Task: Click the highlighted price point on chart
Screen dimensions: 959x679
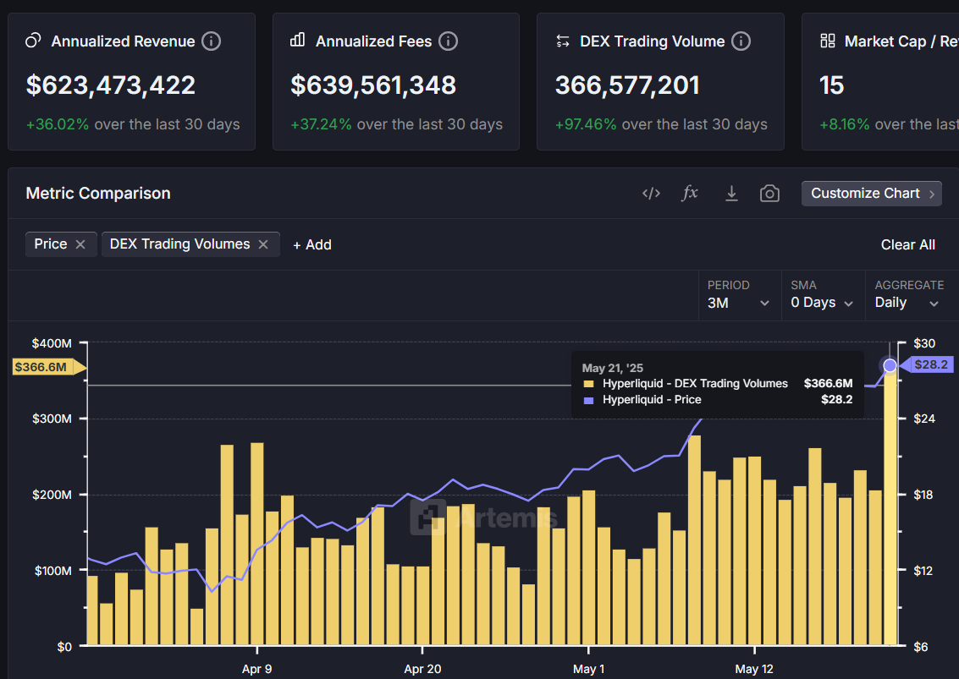Action: pos(890,365)
